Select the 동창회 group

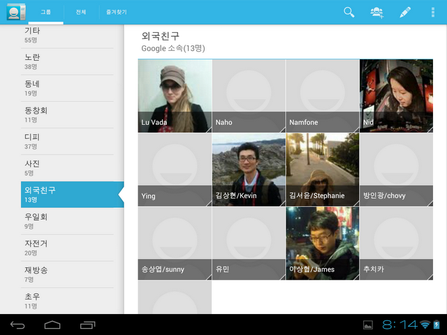click(67, 114)
